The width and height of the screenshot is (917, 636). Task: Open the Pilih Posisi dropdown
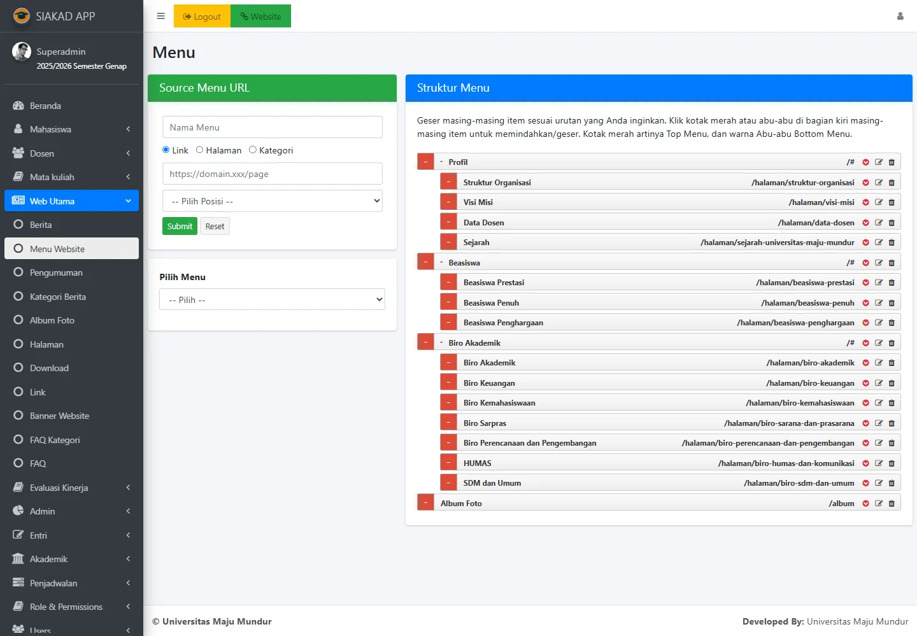273,201
